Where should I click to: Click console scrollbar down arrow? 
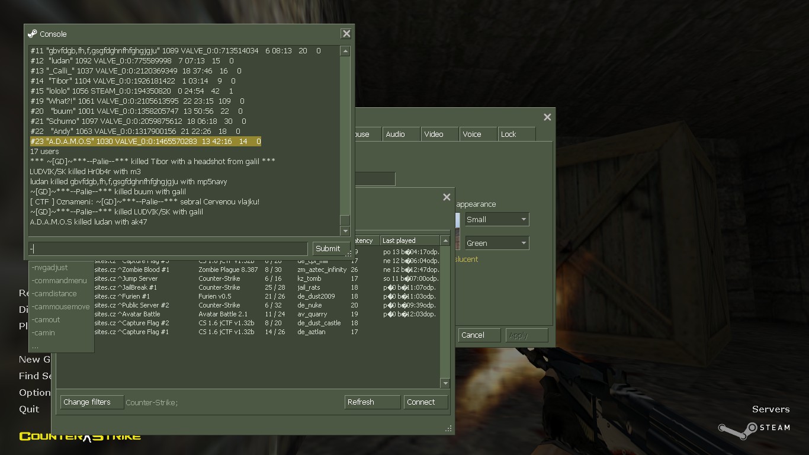click(345, 230)
